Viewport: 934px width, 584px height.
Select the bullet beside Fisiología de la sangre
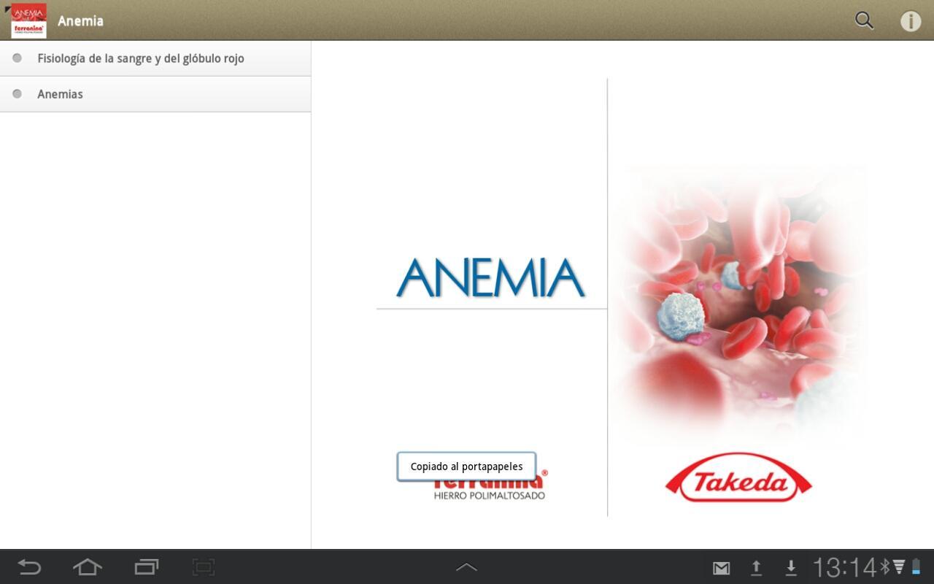[17, 58]
